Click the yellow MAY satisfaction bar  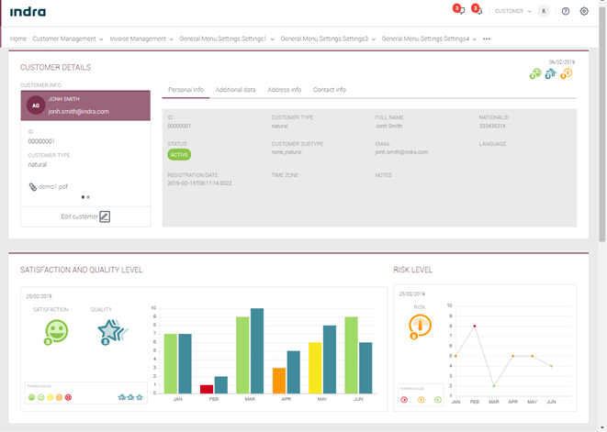pos(315,368)
